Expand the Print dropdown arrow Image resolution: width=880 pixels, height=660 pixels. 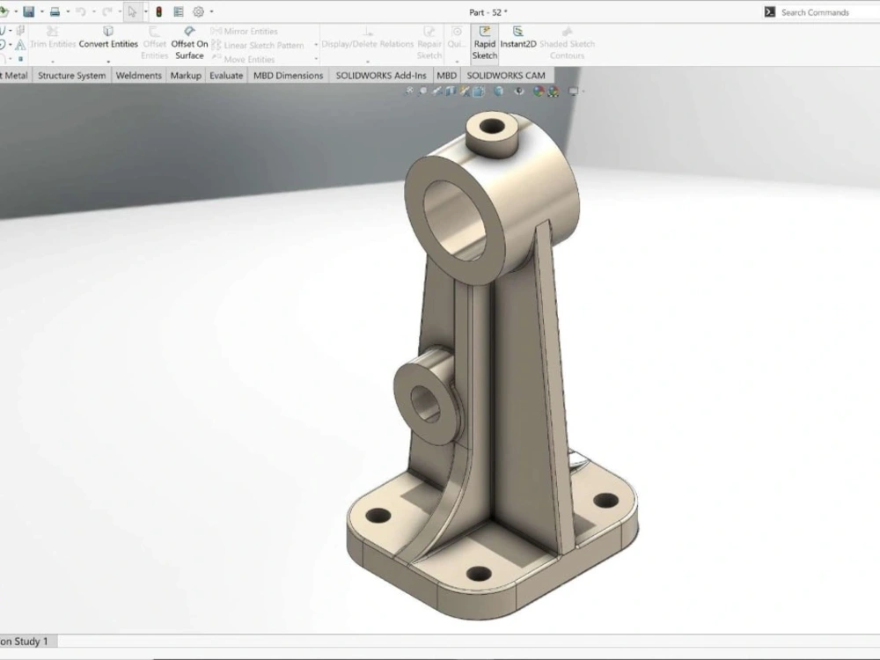click(x=68, y=11)
